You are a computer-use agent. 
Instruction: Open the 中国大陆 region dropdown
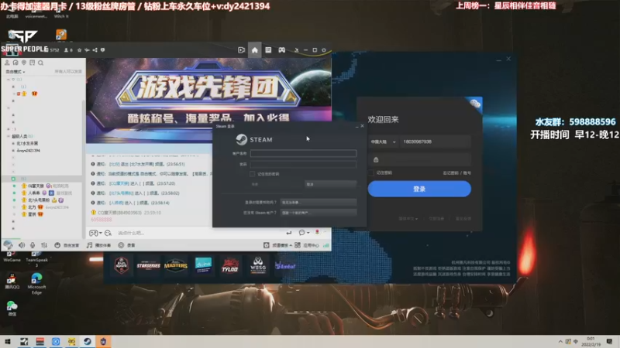point(383,142)
